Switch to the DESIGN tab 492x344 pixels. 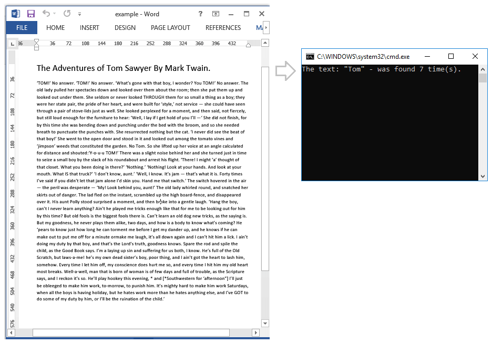pos(125,27)
